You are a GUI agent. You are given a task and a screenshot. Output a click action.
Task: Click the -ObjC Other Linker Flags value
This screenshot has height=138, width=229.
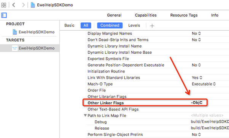point(197,102)
